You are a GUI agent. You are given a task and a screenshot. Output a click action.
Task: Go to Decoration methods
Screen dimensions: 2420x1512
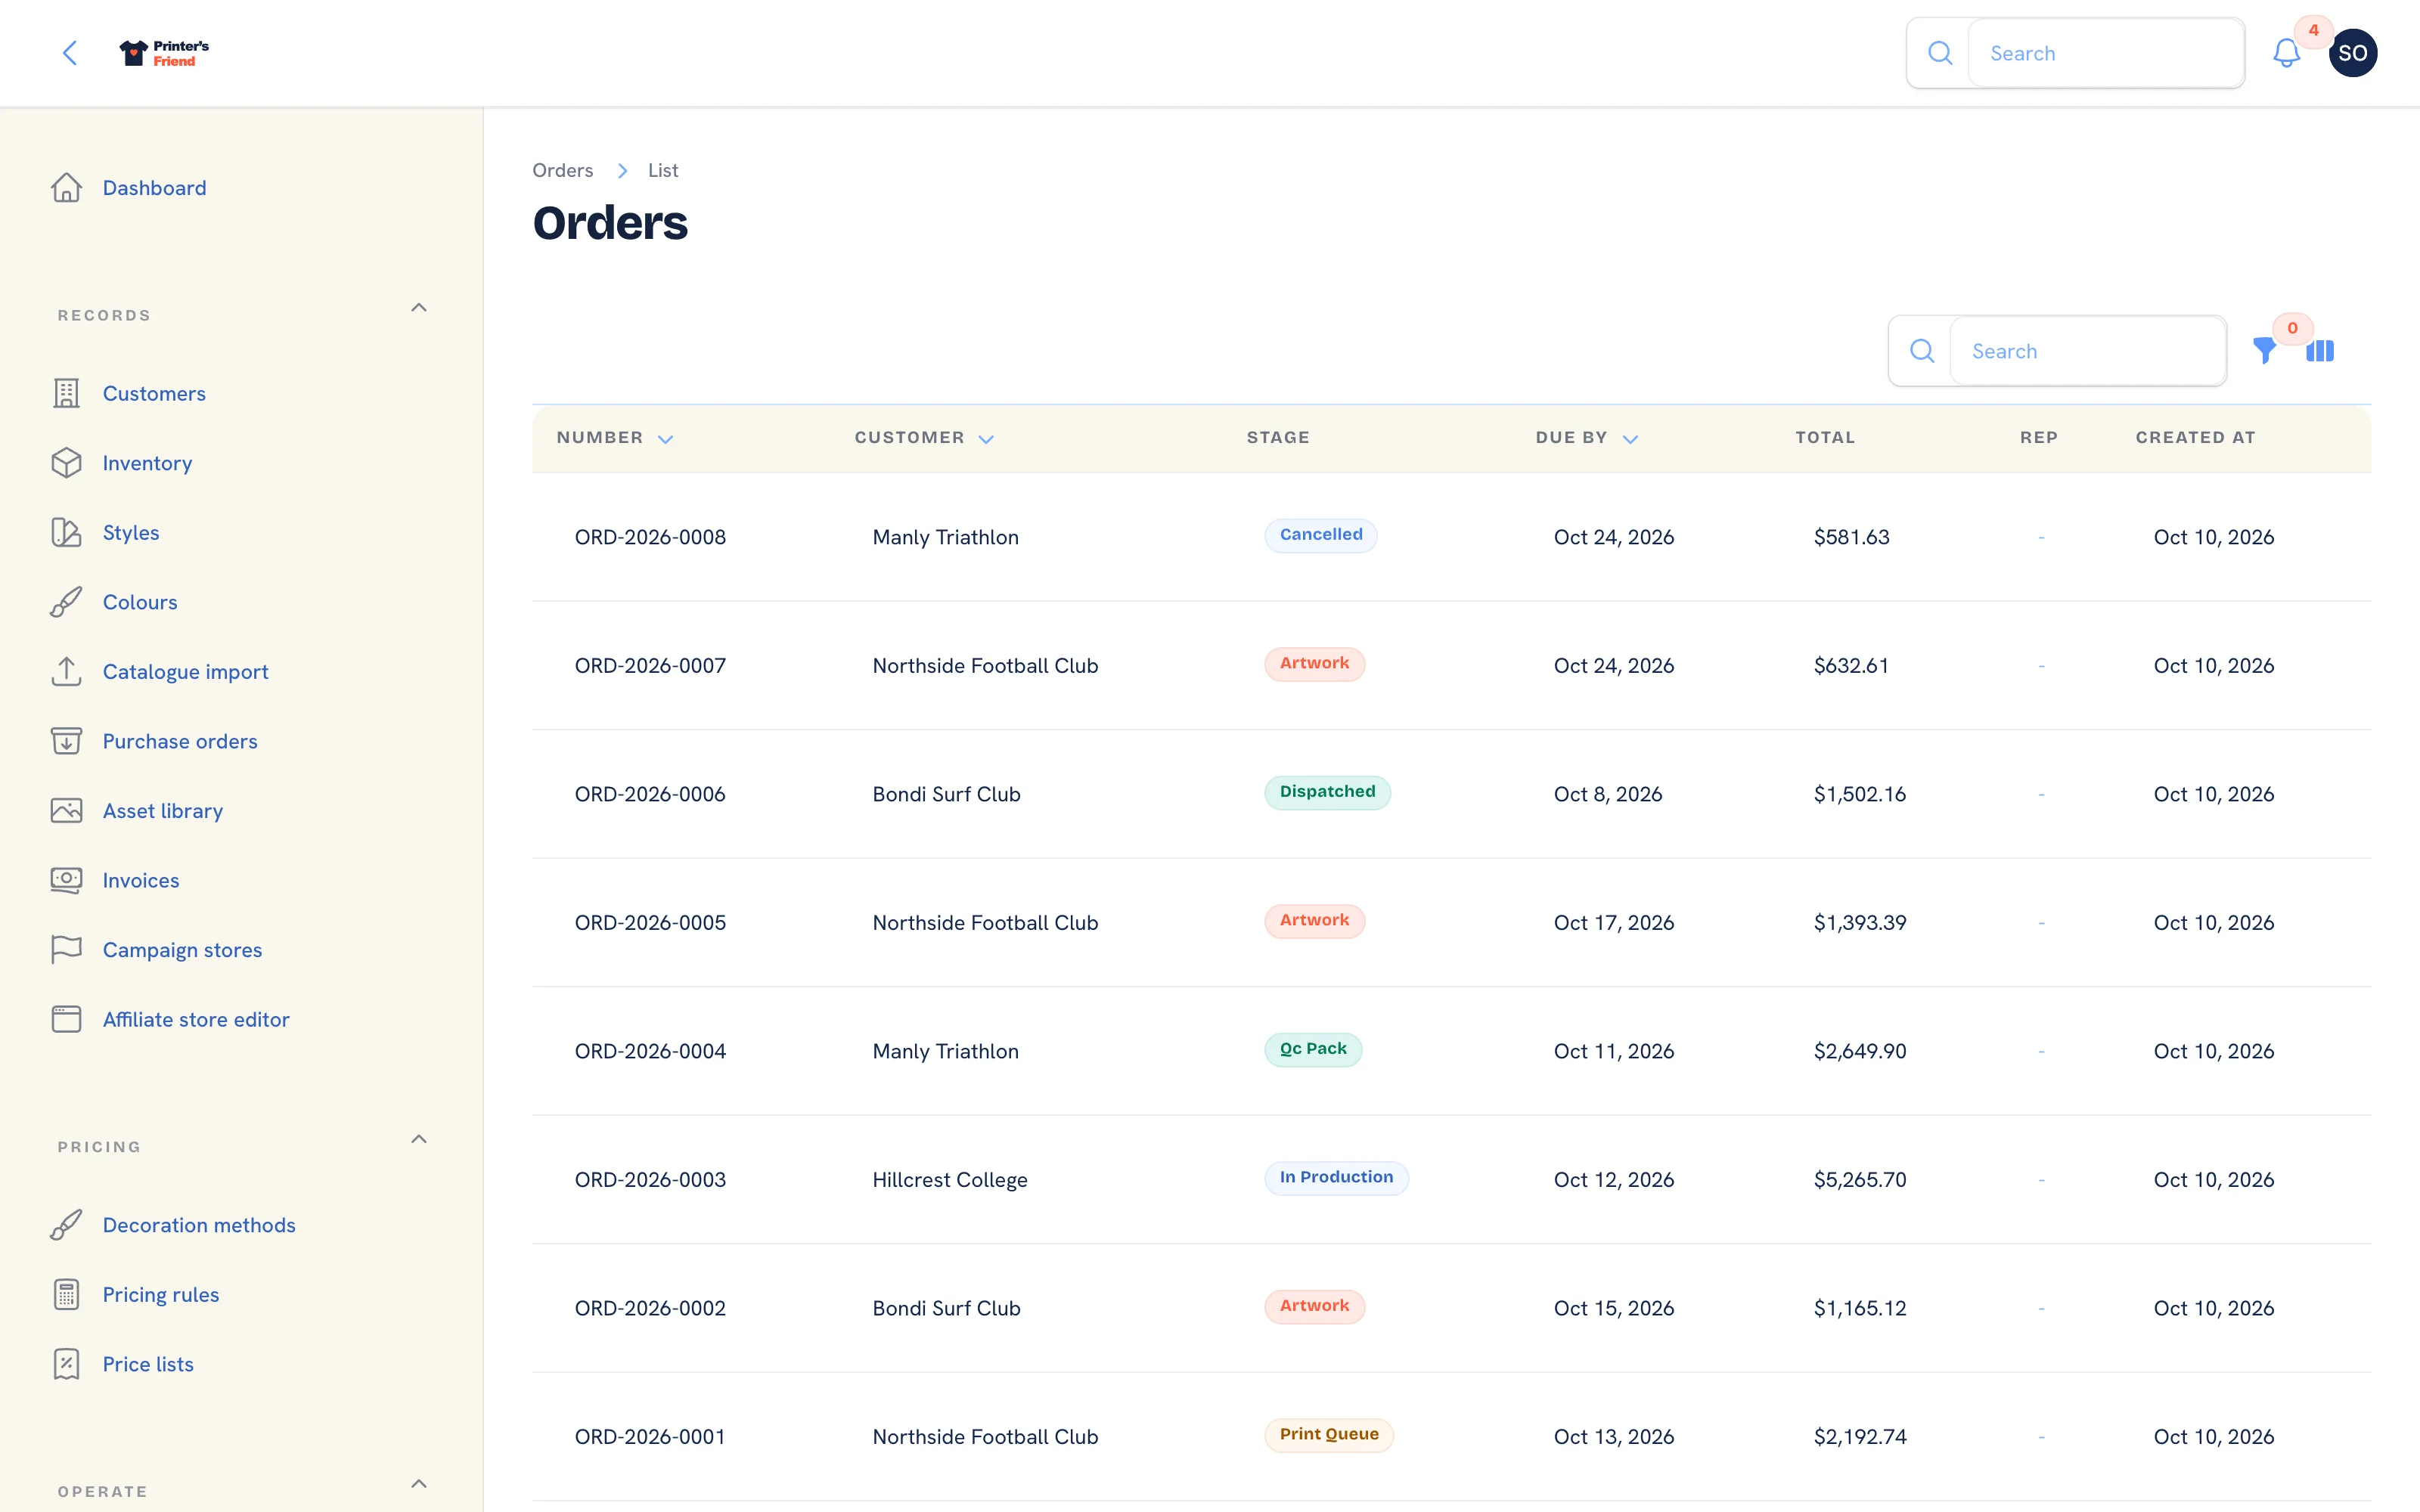199,1225
